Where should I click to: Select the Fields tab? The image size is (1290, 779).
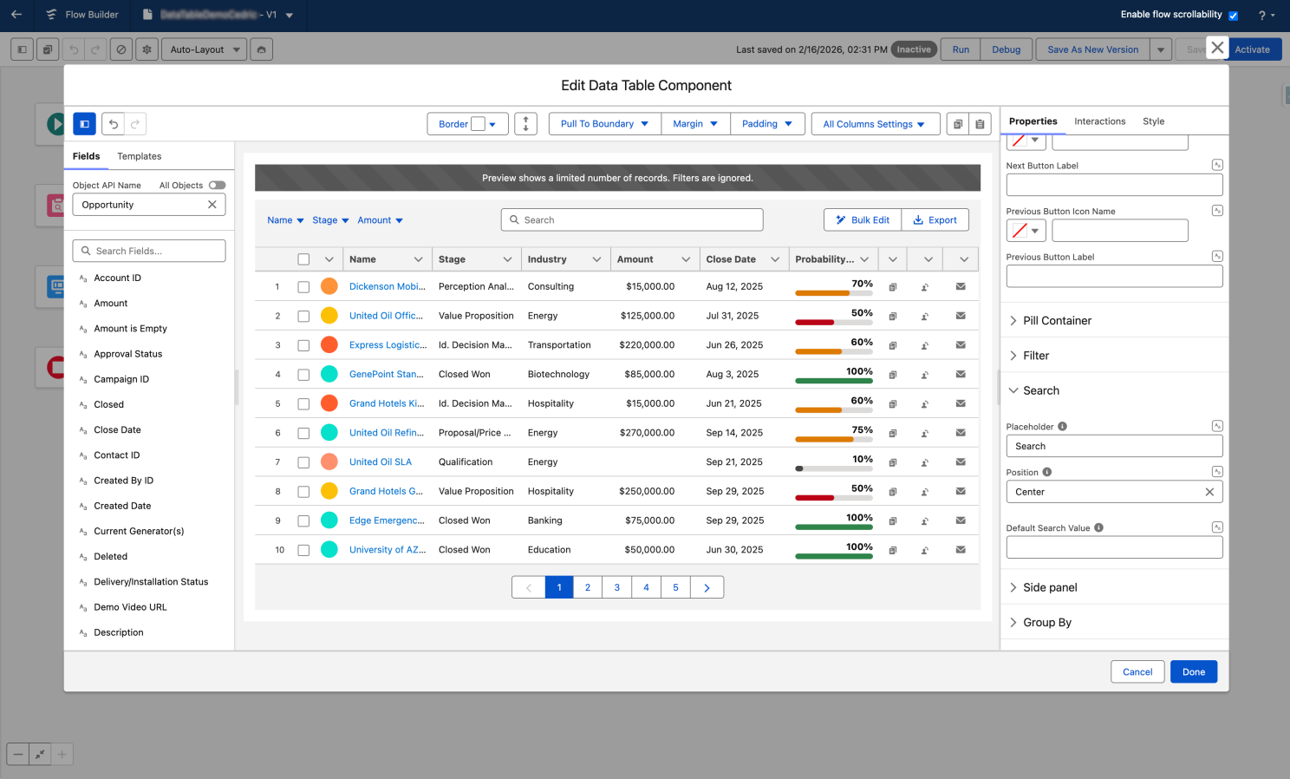[86, 156]
